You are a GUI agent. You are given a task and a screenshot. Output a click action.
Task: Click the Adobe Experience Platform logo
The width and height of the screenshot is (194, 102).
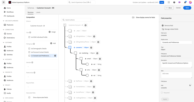10,2
